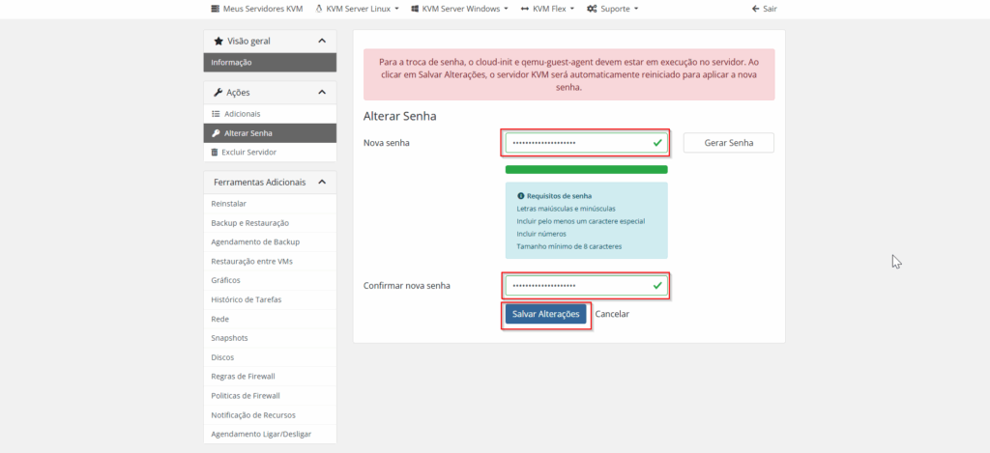Click the wrench icon beside Ações
990x453 pixels.
pos(218,93)
